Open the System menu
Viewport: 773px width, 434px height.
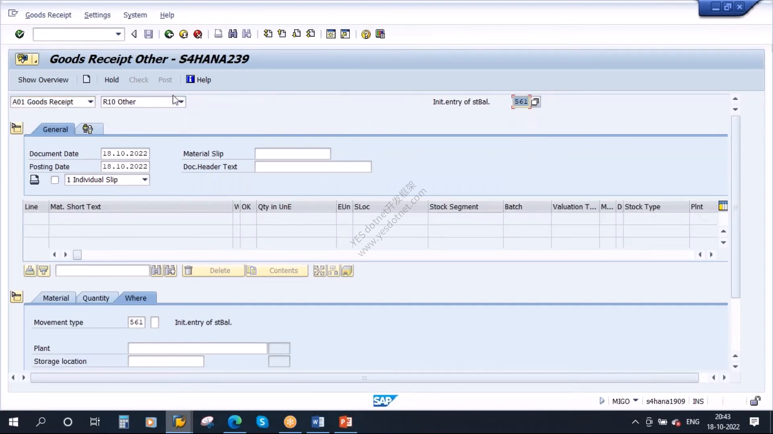pos(135,15)
